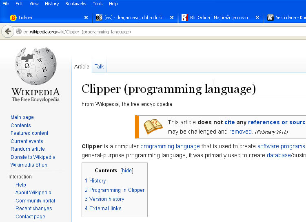This screenshot has height=222, width=306.
Task: Follow the removed link in notice
Action: (240, 132)
